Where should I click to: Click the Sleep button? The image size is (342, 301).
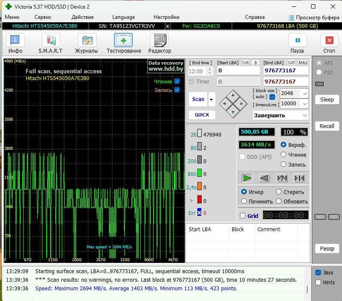pos(327,100)
